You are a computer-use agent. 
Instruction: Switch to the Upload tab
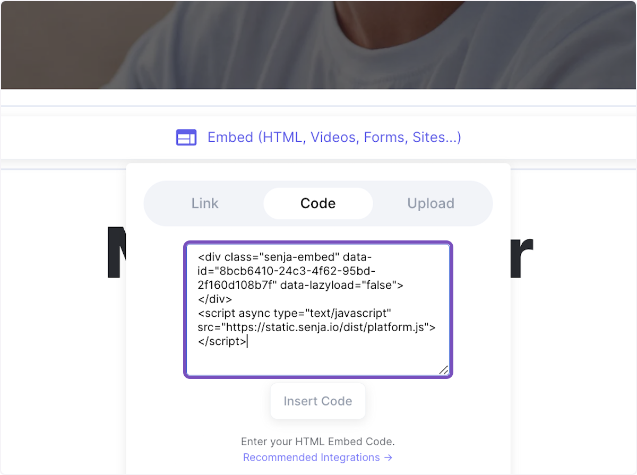click(431, 203)
